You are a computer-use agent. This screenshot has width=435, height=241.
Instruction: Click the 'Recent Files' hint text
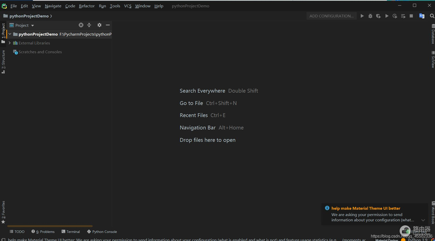coord(194,115)
